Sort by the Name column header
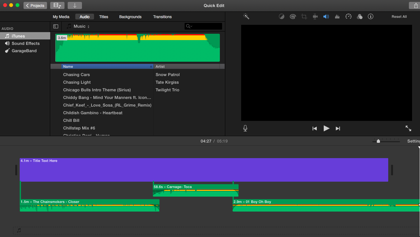 107,66
